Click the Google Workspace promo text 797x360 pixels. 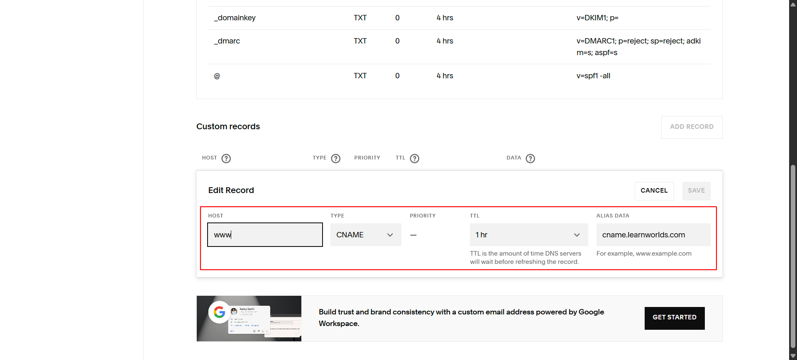(462, 318)
